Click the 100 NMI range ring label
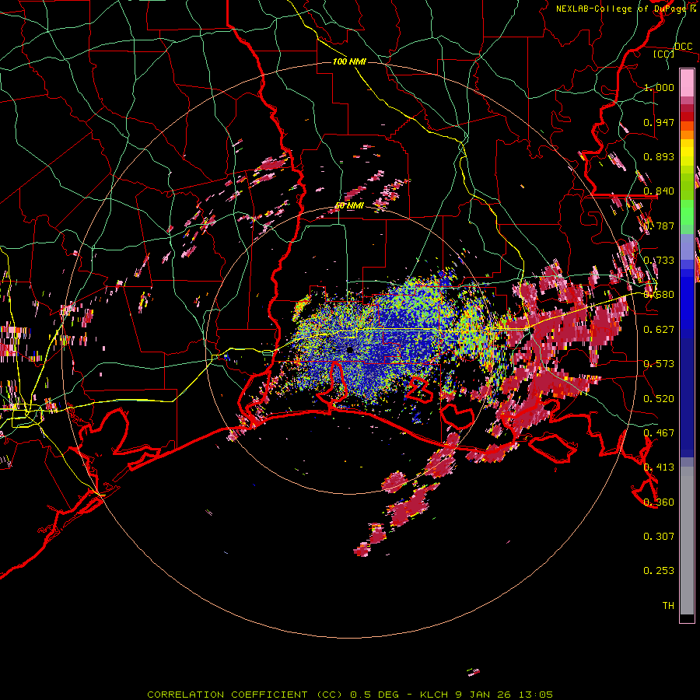This screenshot has width=700, height=700. [x=349, y=61]
